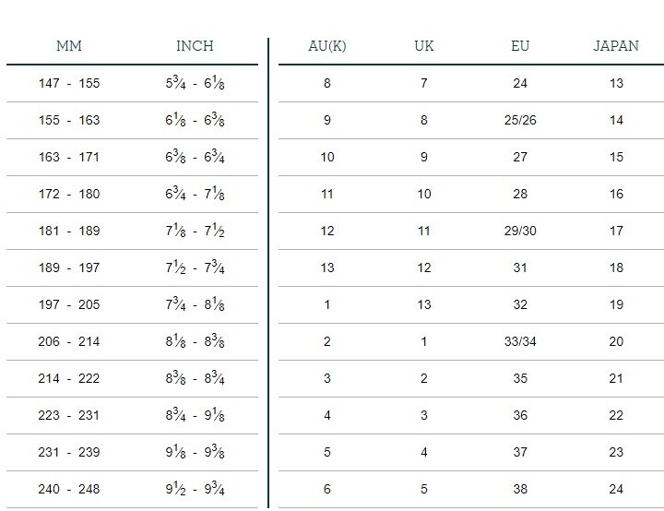Select EU size 33/34 cell
The height and width of the screenshot is (511, 664).
click(x=520, y=341)
